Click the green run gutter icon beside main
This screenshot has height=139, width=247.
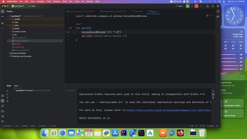pyautogui.click(x=71, y=28)
